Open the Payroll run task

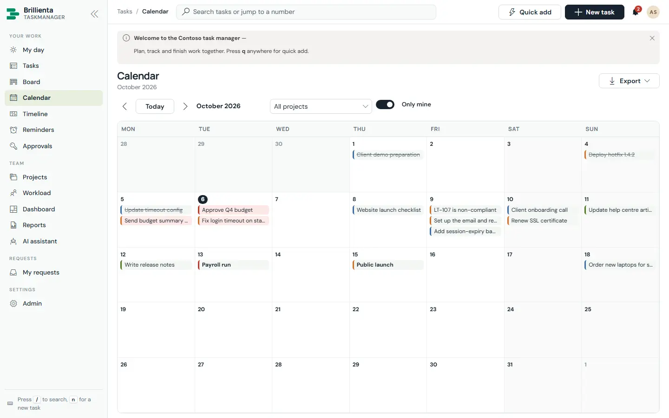pyautogui.click(x=233, y=265)
